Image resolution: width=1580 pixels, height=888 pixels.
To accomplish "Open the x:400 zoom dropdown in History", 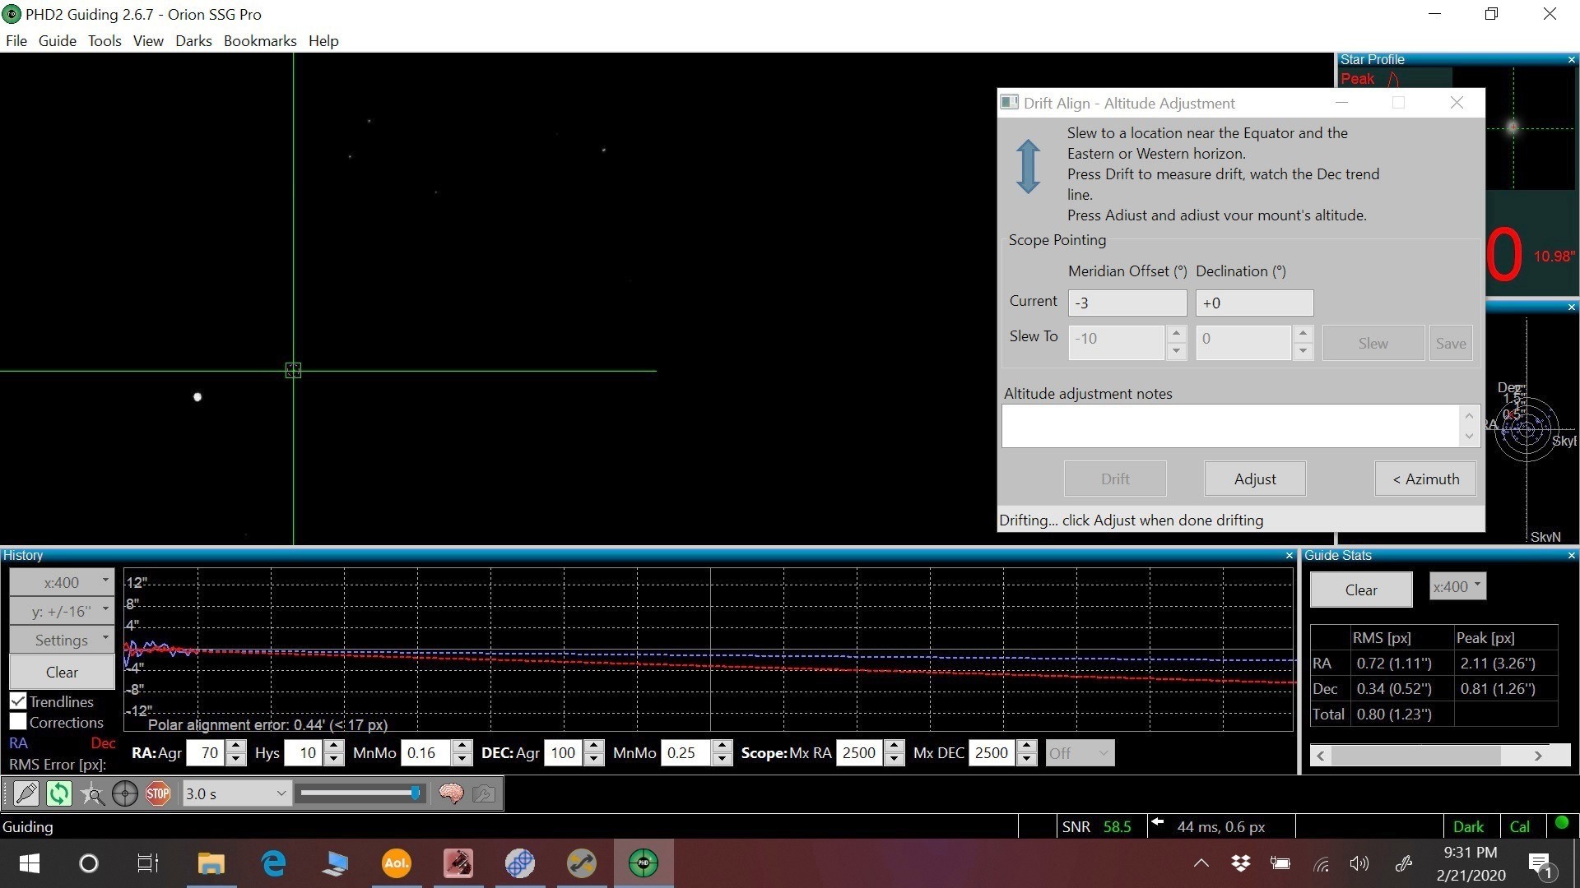I will 61,581.
